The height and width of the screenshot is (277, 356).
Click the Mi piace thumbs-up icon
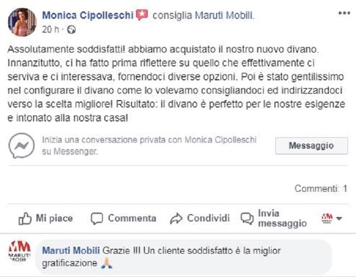pyautogui.click(x=25, y=219)
